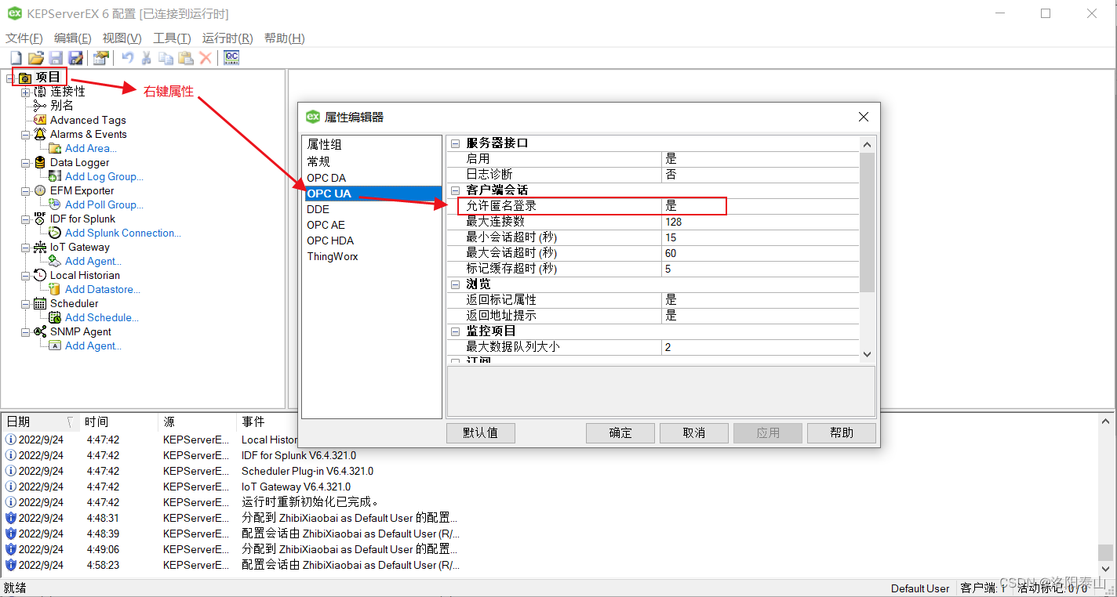Collapse the Alarms & Events node
The width and height of the screenshot is (1117, 597).
click(x=25, y=134)
